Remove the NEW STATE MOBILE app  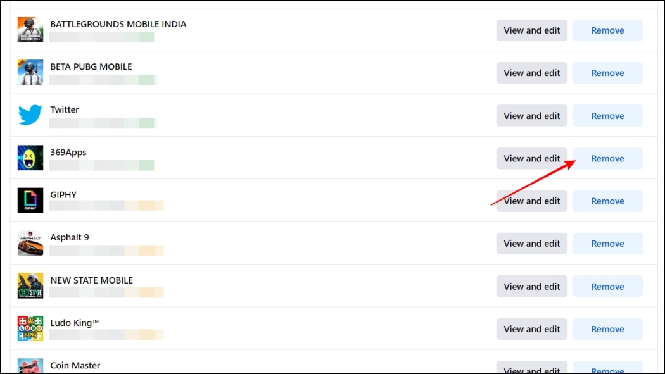pos(607,287)
